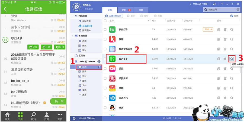Click the magnifier icon for 美柚
The image size is (244, 122).
click(x=232, y=88)
